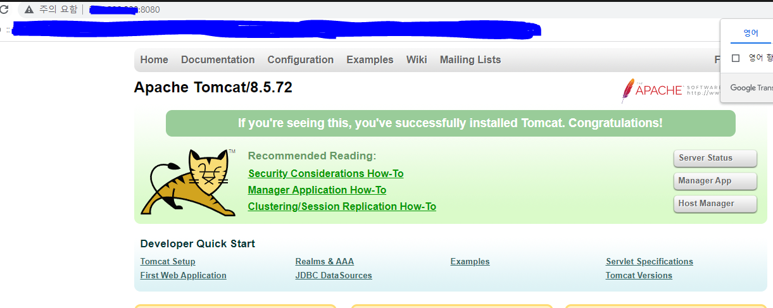Click the Apache Tomcat/8.5.72 heading
Screen dimensions: 773x308
213,87
